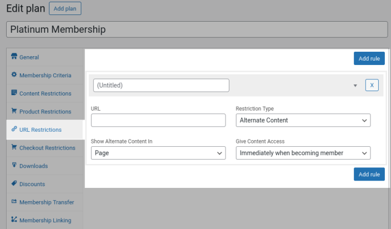Click the Membership Criteria gear icon

[x=14, y=74]
